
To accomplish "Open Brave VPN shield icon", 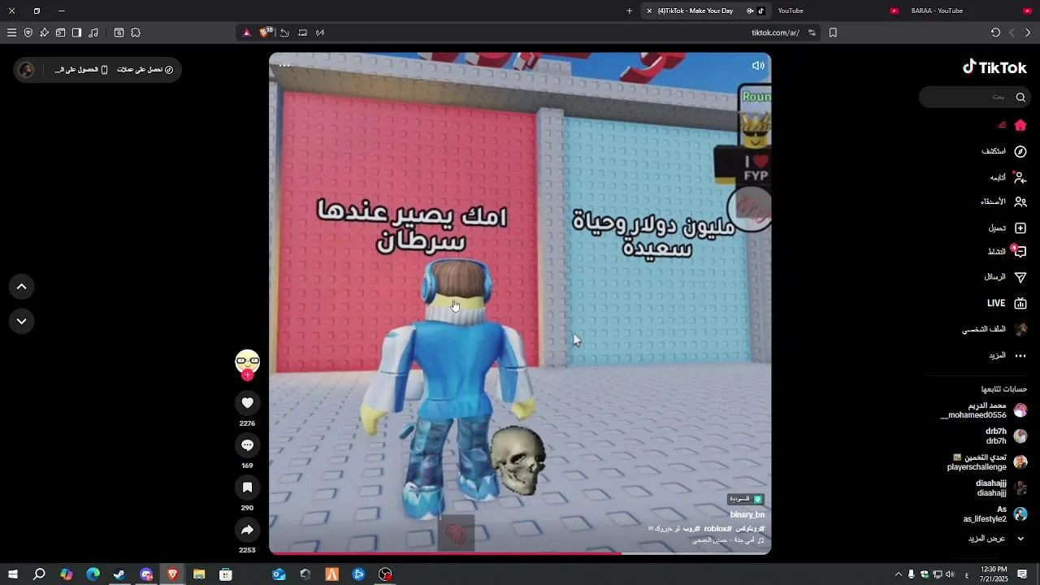I will 28,32.
